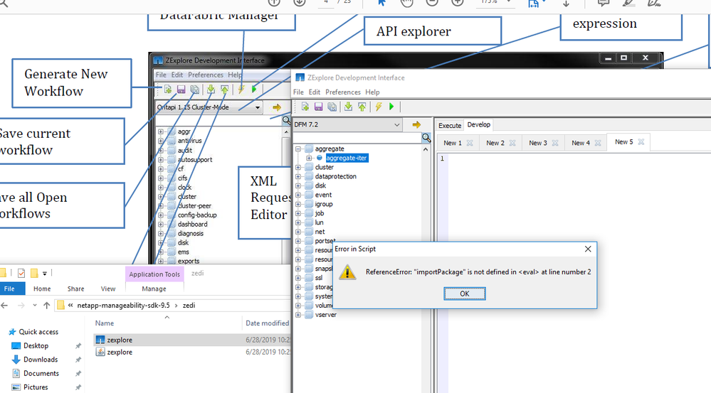Click the pin icon next to Documents
The width and height of the screenshot is (711, 393).
[x=78, y=374]
